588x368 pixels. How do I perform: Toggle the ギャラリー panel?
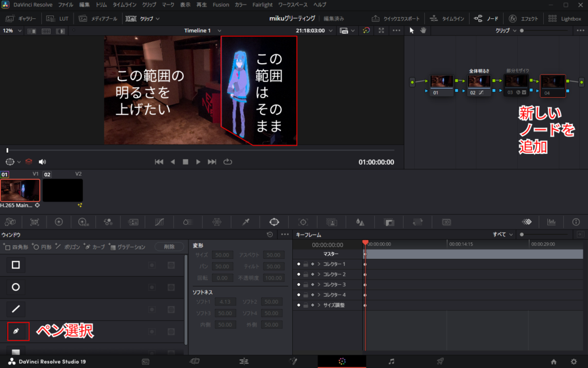[x=21, y=18]
